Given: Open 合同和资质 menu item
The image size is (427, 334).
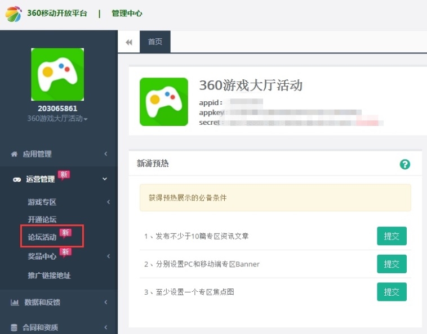Looking at the screenshot, I should point(41,327).
